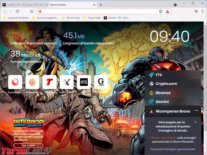Reload the page with the refresh icon
The image size is (207, 155).
tap(18, 11)
